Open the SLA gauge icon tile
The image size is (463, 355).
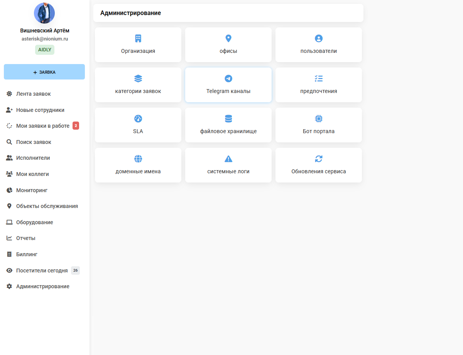click(x=138, y=119)
